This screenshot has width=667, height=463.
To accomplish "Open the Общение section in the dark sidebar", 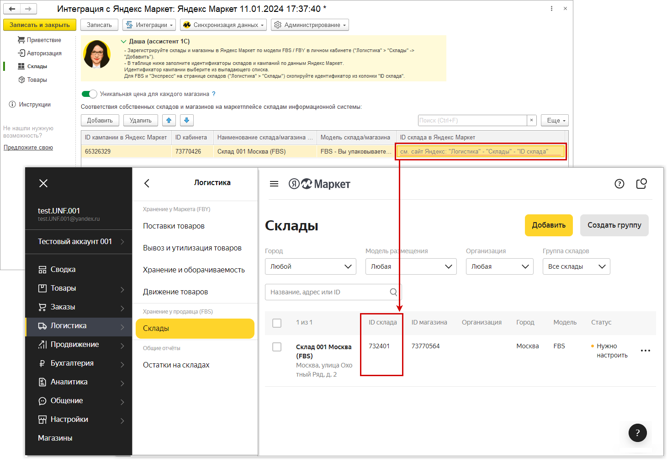I will 79,401.
